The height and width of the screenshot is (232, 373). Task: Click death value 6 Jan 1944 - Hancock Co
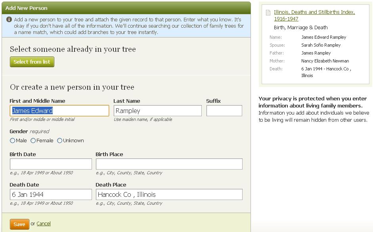326,72
